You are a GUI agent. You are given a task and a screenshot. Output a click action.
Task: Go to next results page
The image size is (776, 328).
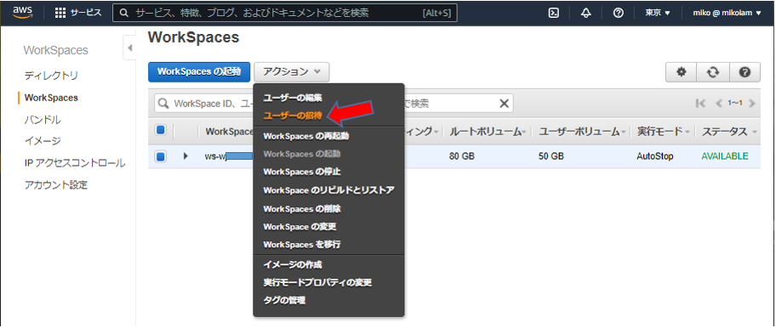pyautogui.click(x=752, y=103)
